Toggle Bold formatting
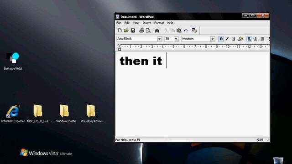Screen dimensions: 292x164 [221, 39]
